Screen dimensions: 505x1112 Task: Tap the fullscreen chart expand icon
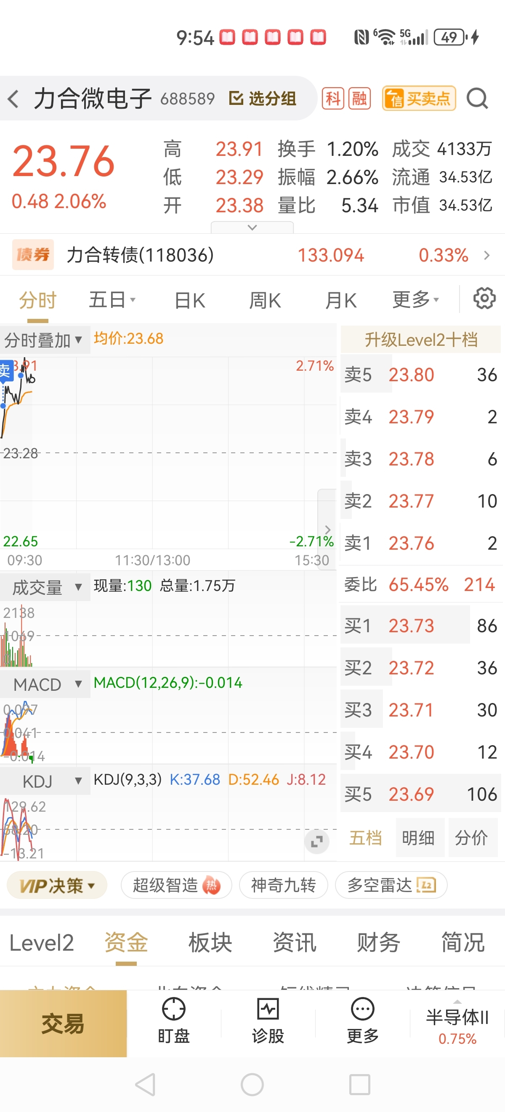[317, 841]
